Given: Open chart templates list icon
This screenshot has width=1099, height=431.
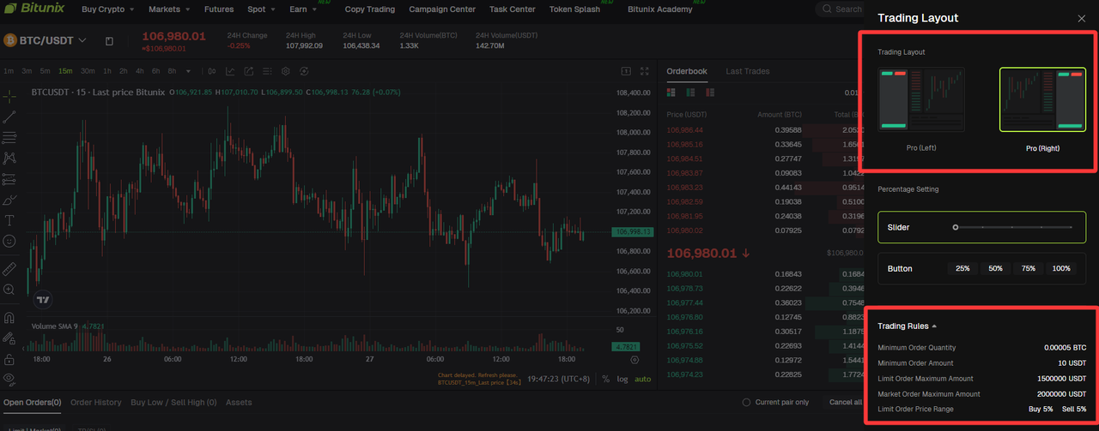Looking at the screenshot, I should pos(267,71).
